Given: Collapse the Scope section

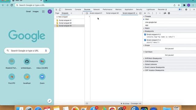Looking at the screenshot, I should pos(169,46).
